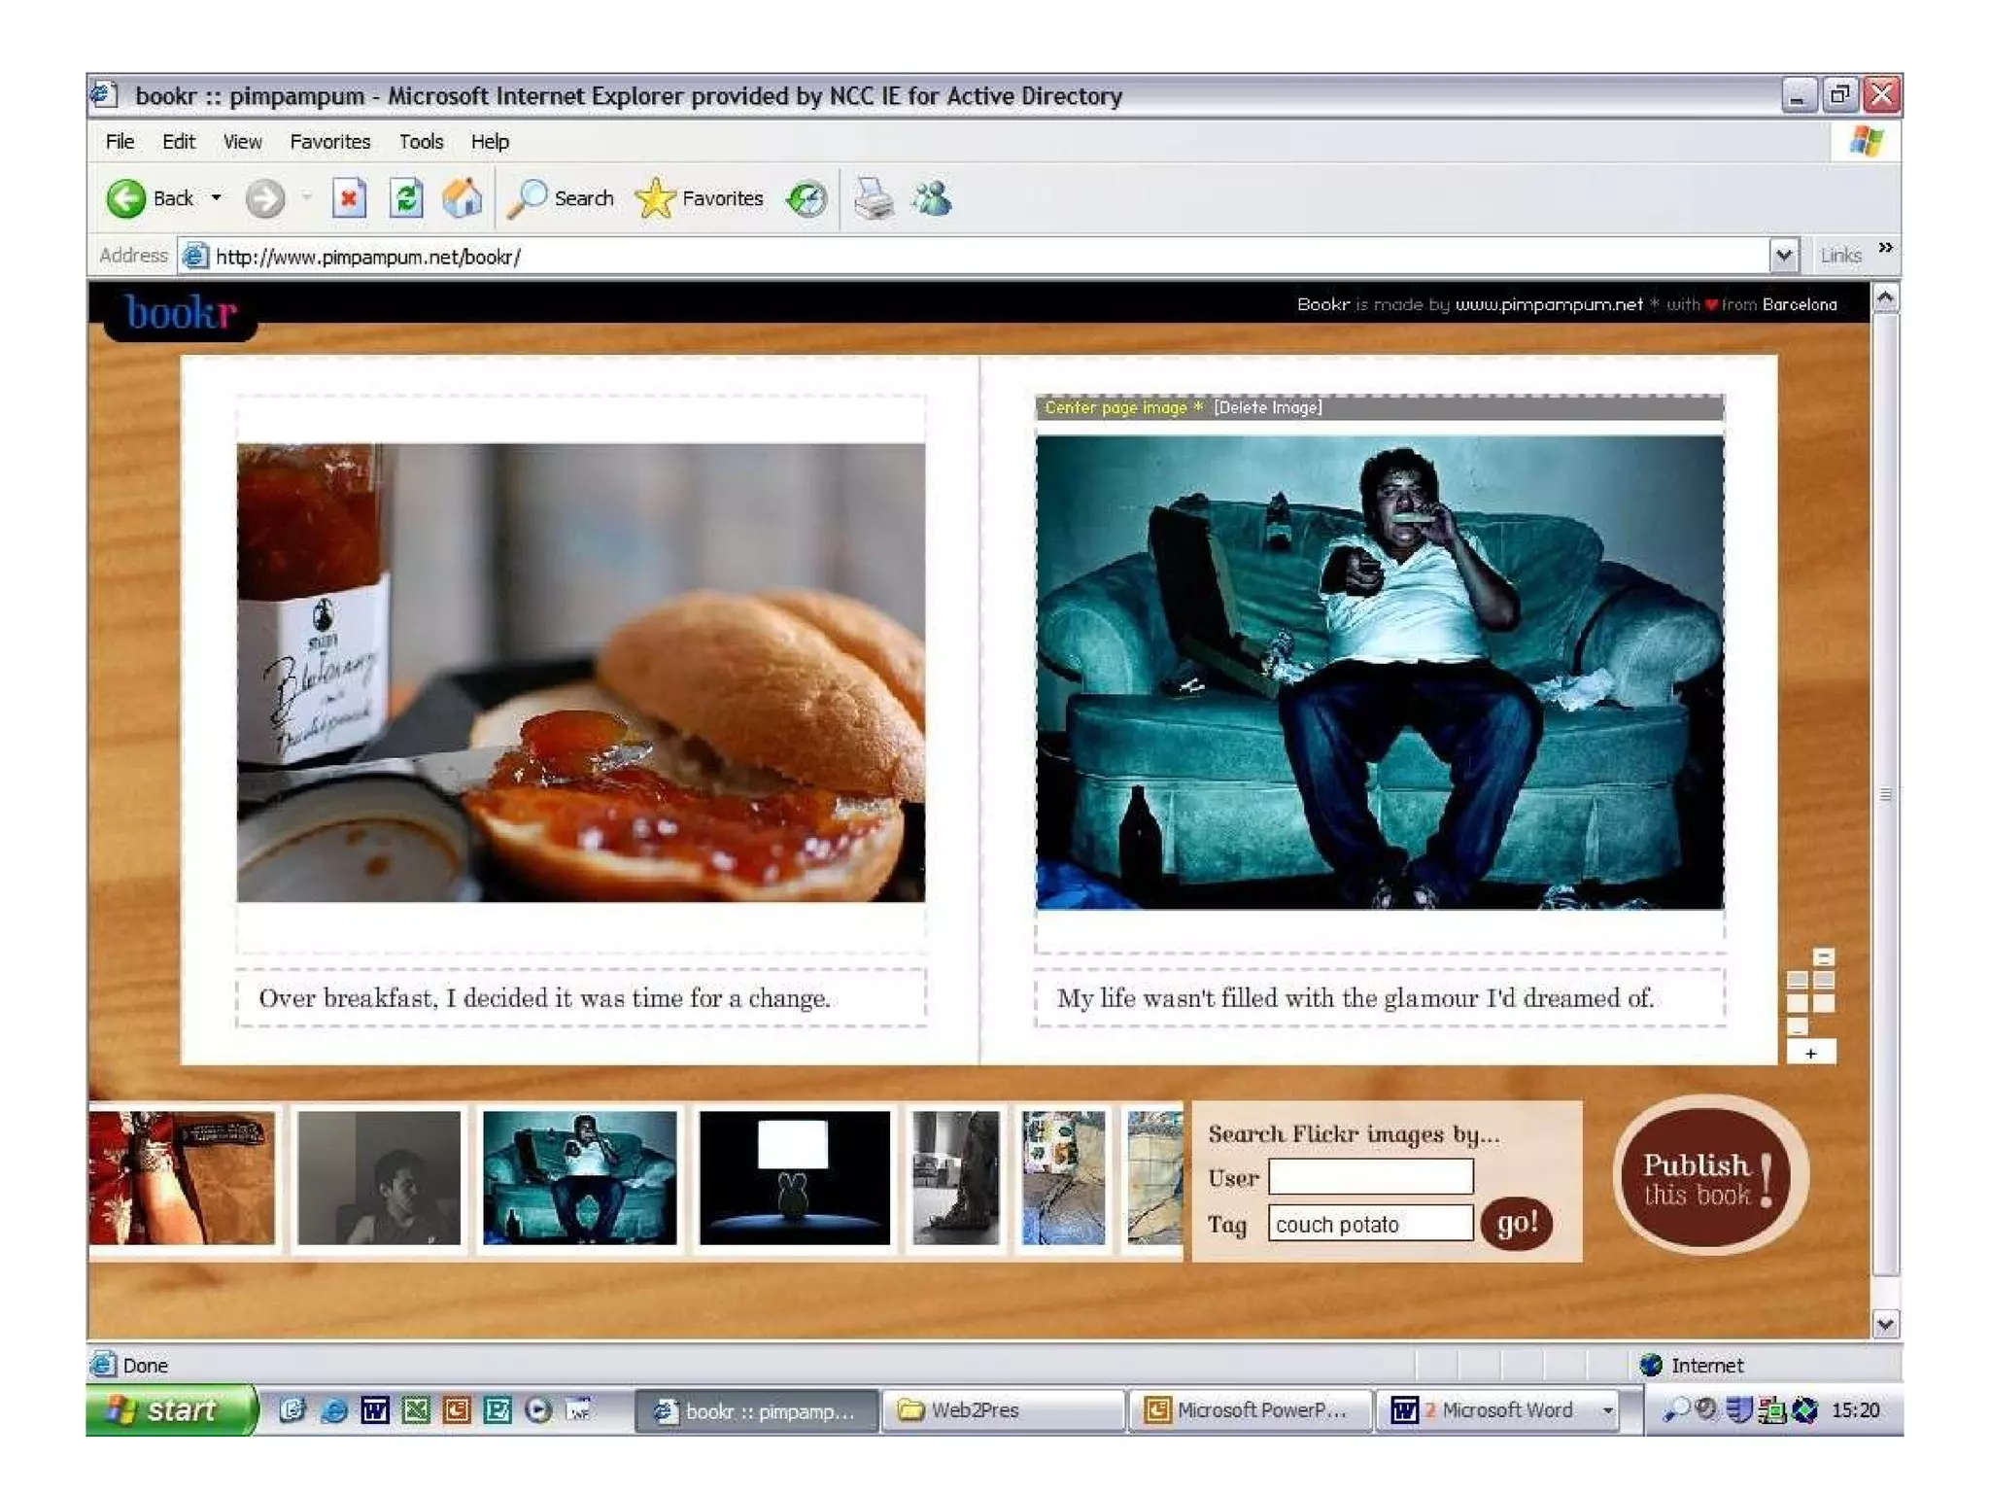Open the Messenger icon in toolbar
The image size is (1990, 1493).
pos(932,198)
